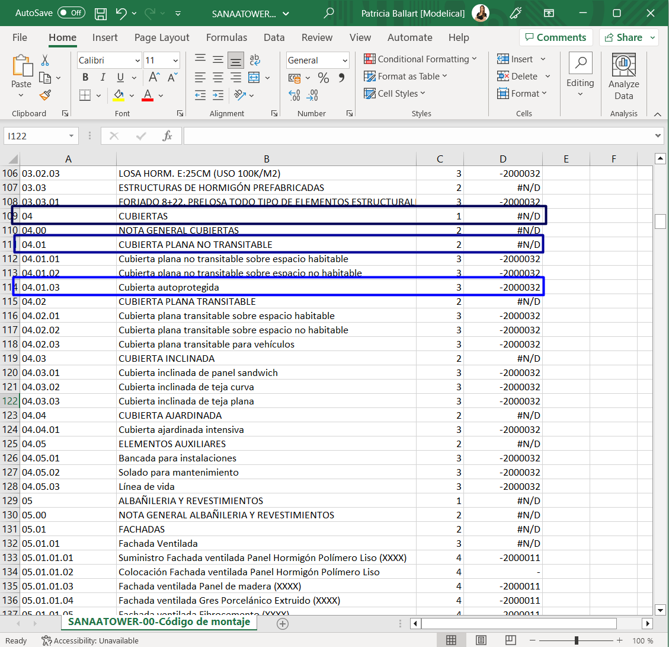This screenshot has height=647, width=669.
Task: Switch to the Formulas tab
Action: (x=226, y=37)
